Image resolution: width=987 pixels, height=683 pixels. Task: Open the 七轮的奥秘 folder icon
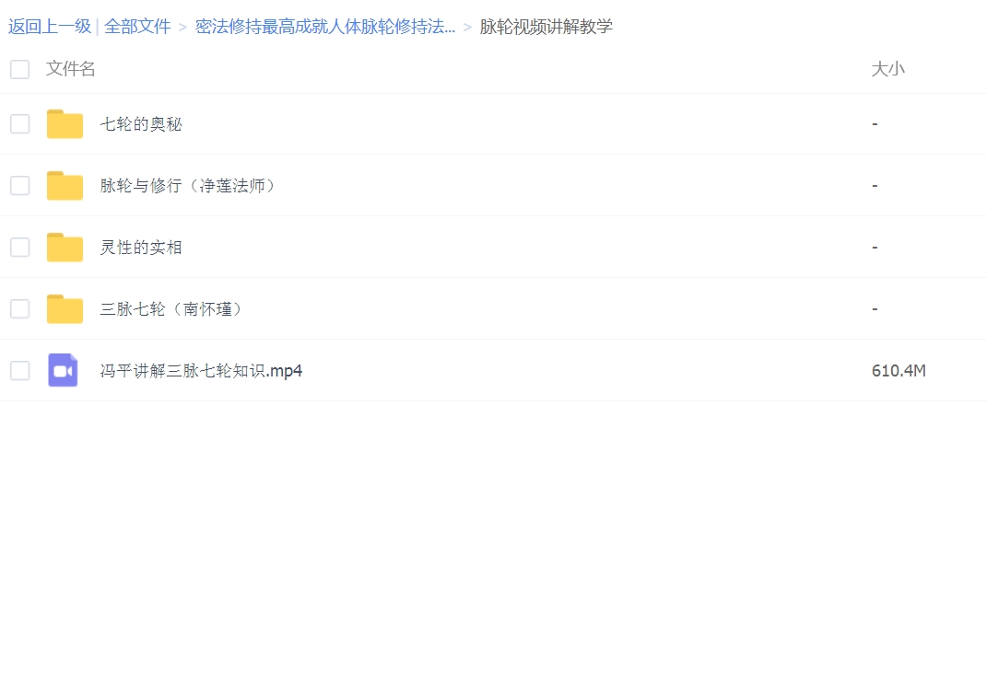point(65,124)
